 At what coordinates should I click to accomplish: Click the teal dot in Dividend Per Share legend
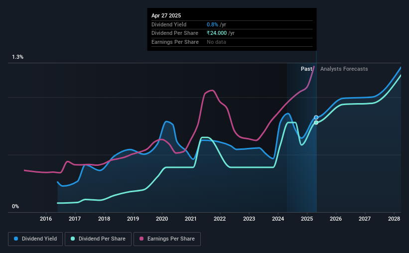pyautogui.click(x=73, y=239)
